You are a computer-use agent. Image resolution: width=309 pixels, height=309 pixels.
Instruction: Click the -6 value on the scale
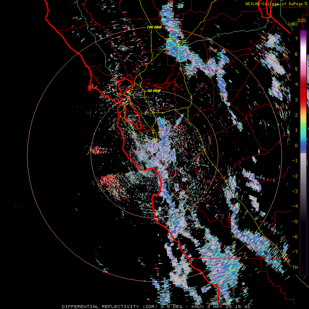pyautogui.click(x=295, y=237)
